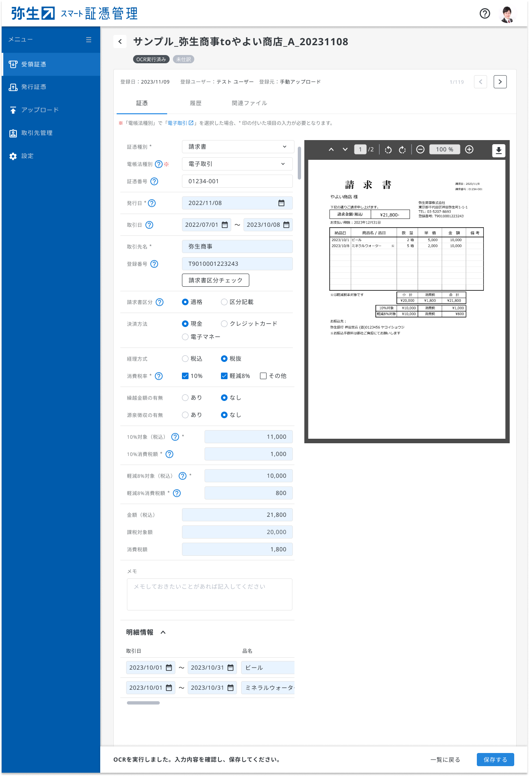Screen dimensions: 529x776
Task: Switch to the 関連ファイル tab
Action: 249,104
